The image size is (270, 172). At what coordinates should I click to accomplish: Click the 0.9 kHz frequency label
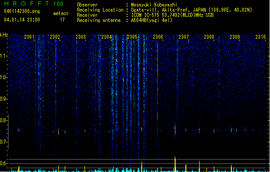point(4,99)
